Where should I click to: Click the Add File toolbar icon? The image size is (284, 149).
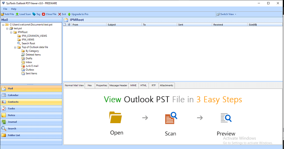(x=3, y=14)
